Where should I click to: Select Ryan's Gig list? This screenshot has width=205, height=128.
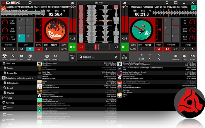pyautogui.click(x=13, y=73)
